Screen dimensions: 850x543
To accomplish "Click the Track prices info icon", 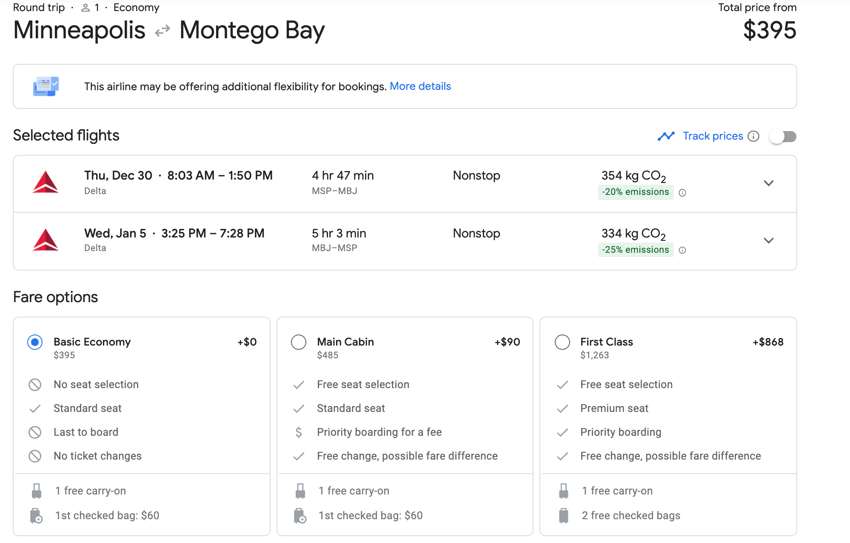I will [x=753, y=136].
